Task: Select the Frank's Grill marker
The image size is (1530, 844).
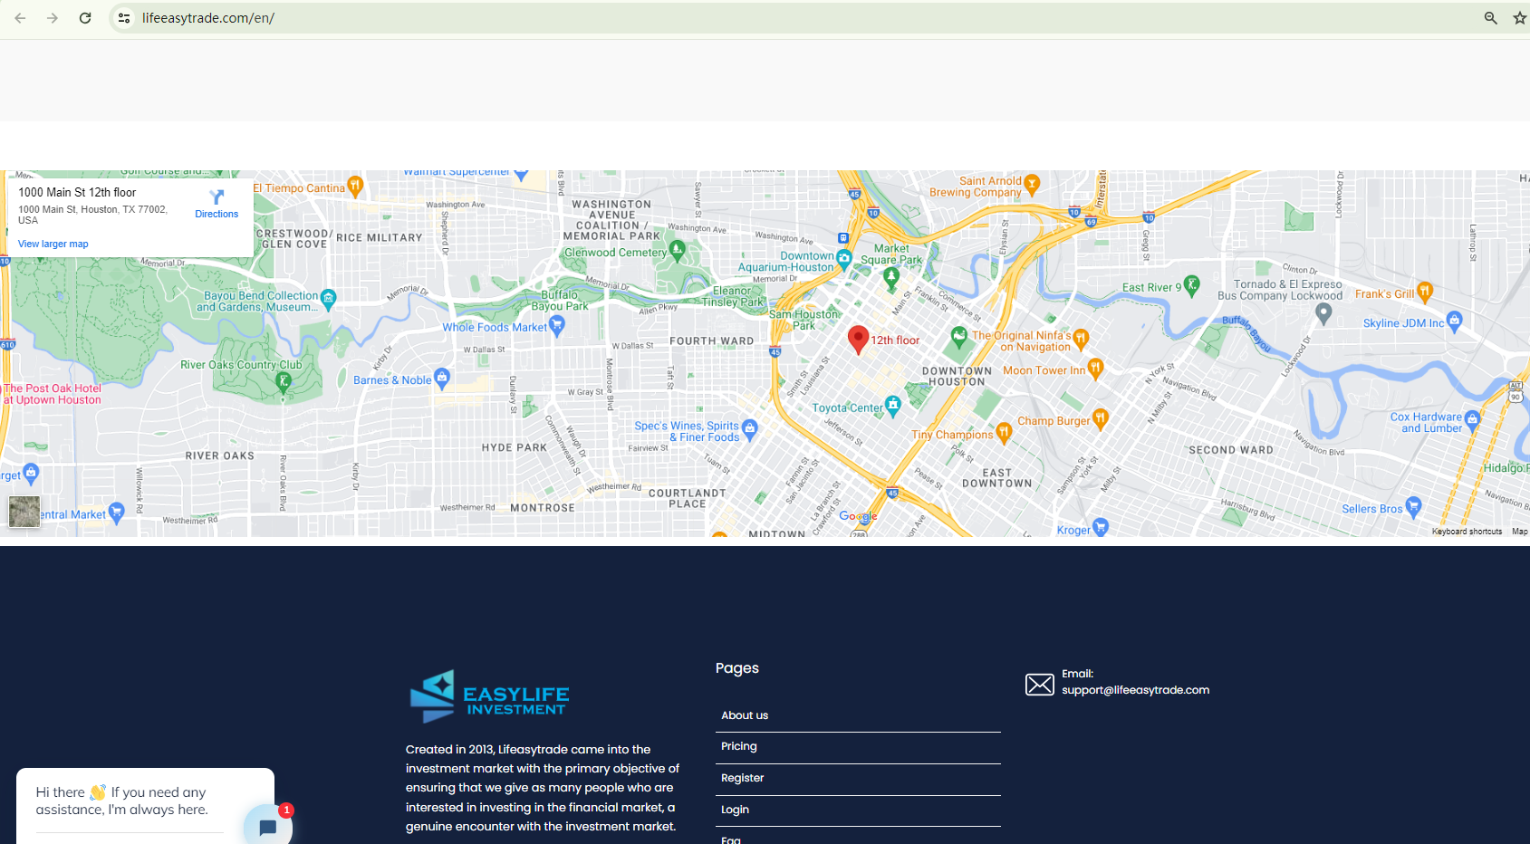Action: click(x=1425, y=292)
